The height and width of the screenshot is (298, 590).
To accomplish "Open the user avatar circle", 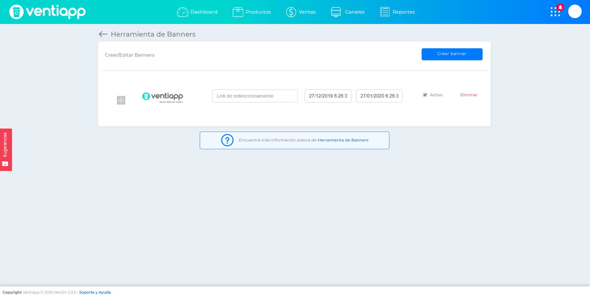I will (x=575, y=11).
